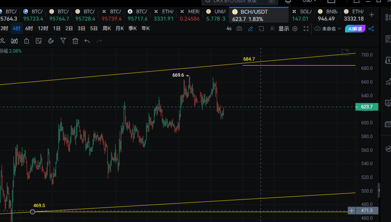391x222 pixels.
Task: Click the 469.5 trendline anchor point
Action: click(x=33, y=211)
